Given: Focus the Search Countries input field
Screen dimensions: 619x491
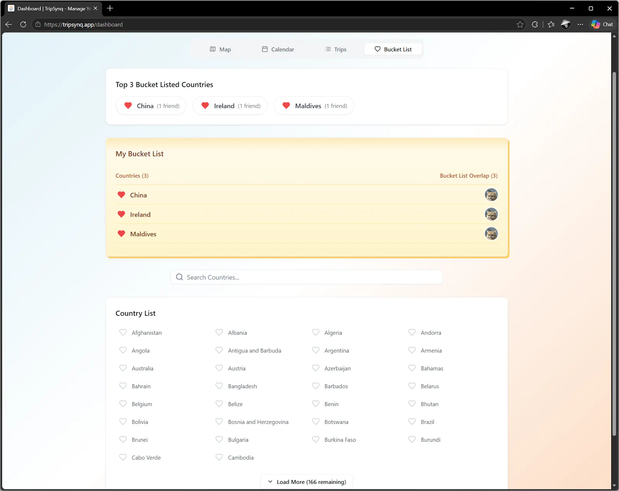Looking at the screenshot, I should pos(306,277).
